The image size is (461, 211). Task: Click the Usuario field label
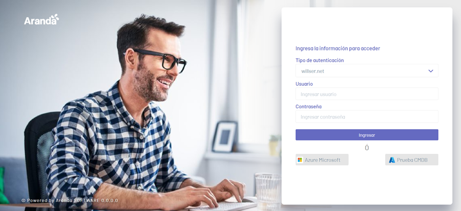pos(304,84)
